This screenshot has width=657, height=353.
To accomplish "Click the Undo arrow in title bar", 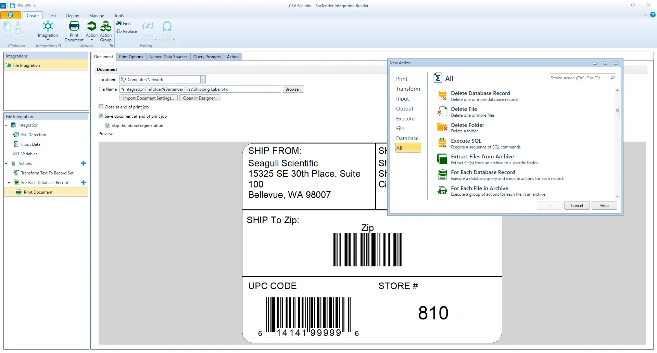I will (x=20, y=5).
